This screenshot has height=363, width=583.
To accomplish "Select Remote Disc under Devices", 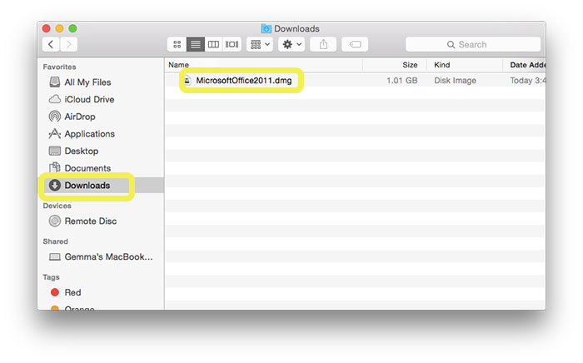I will (90, 221).
